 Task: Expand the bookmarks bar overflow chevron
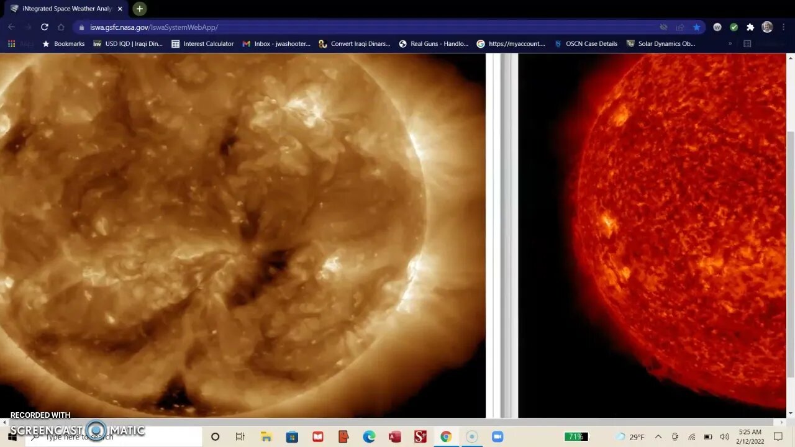pyautogui.click(x=730, y=44)
